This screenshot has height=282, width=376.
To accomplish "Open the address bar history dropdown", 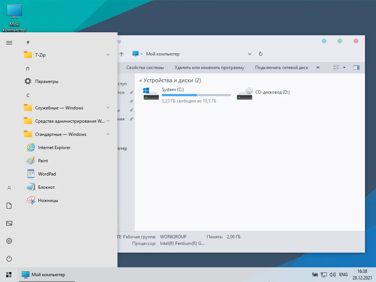I will pyautogui.click(x=250, y=54).
